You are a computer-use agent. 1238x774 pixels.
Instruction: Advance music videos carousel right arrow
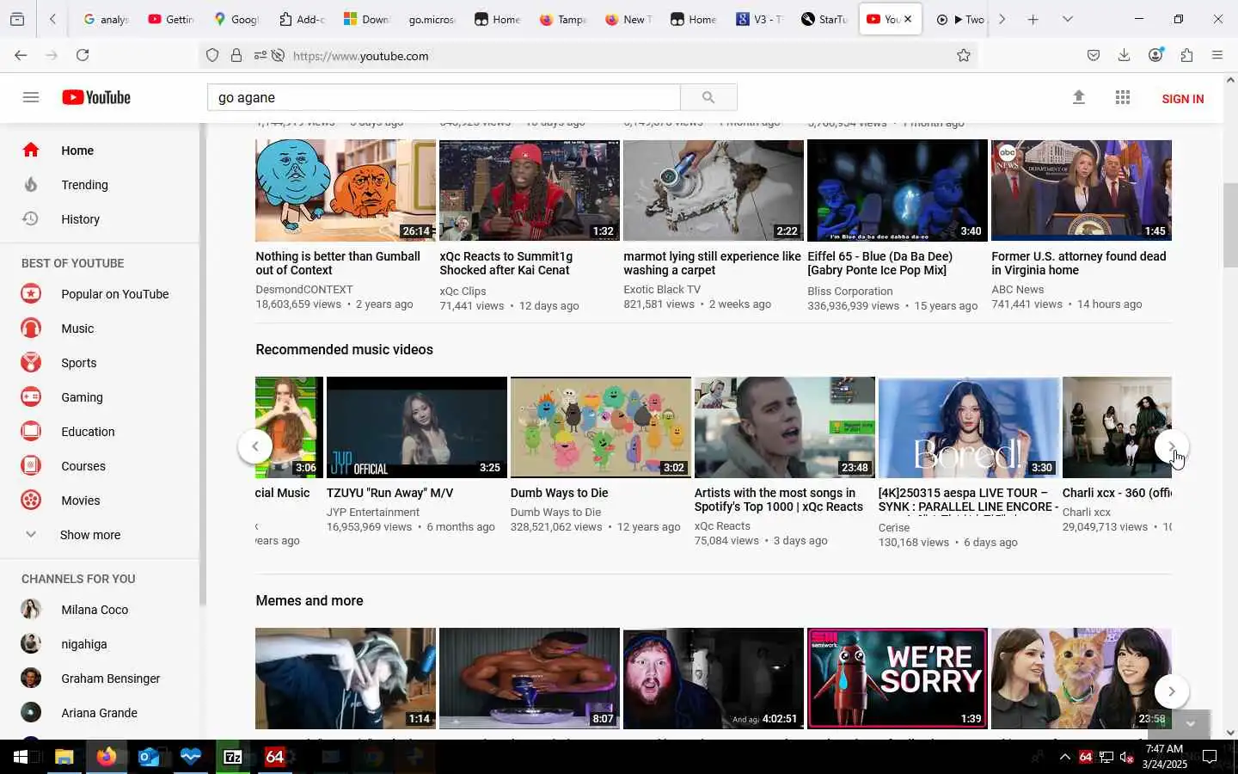pyautogui.click(x=1171, y=446)
